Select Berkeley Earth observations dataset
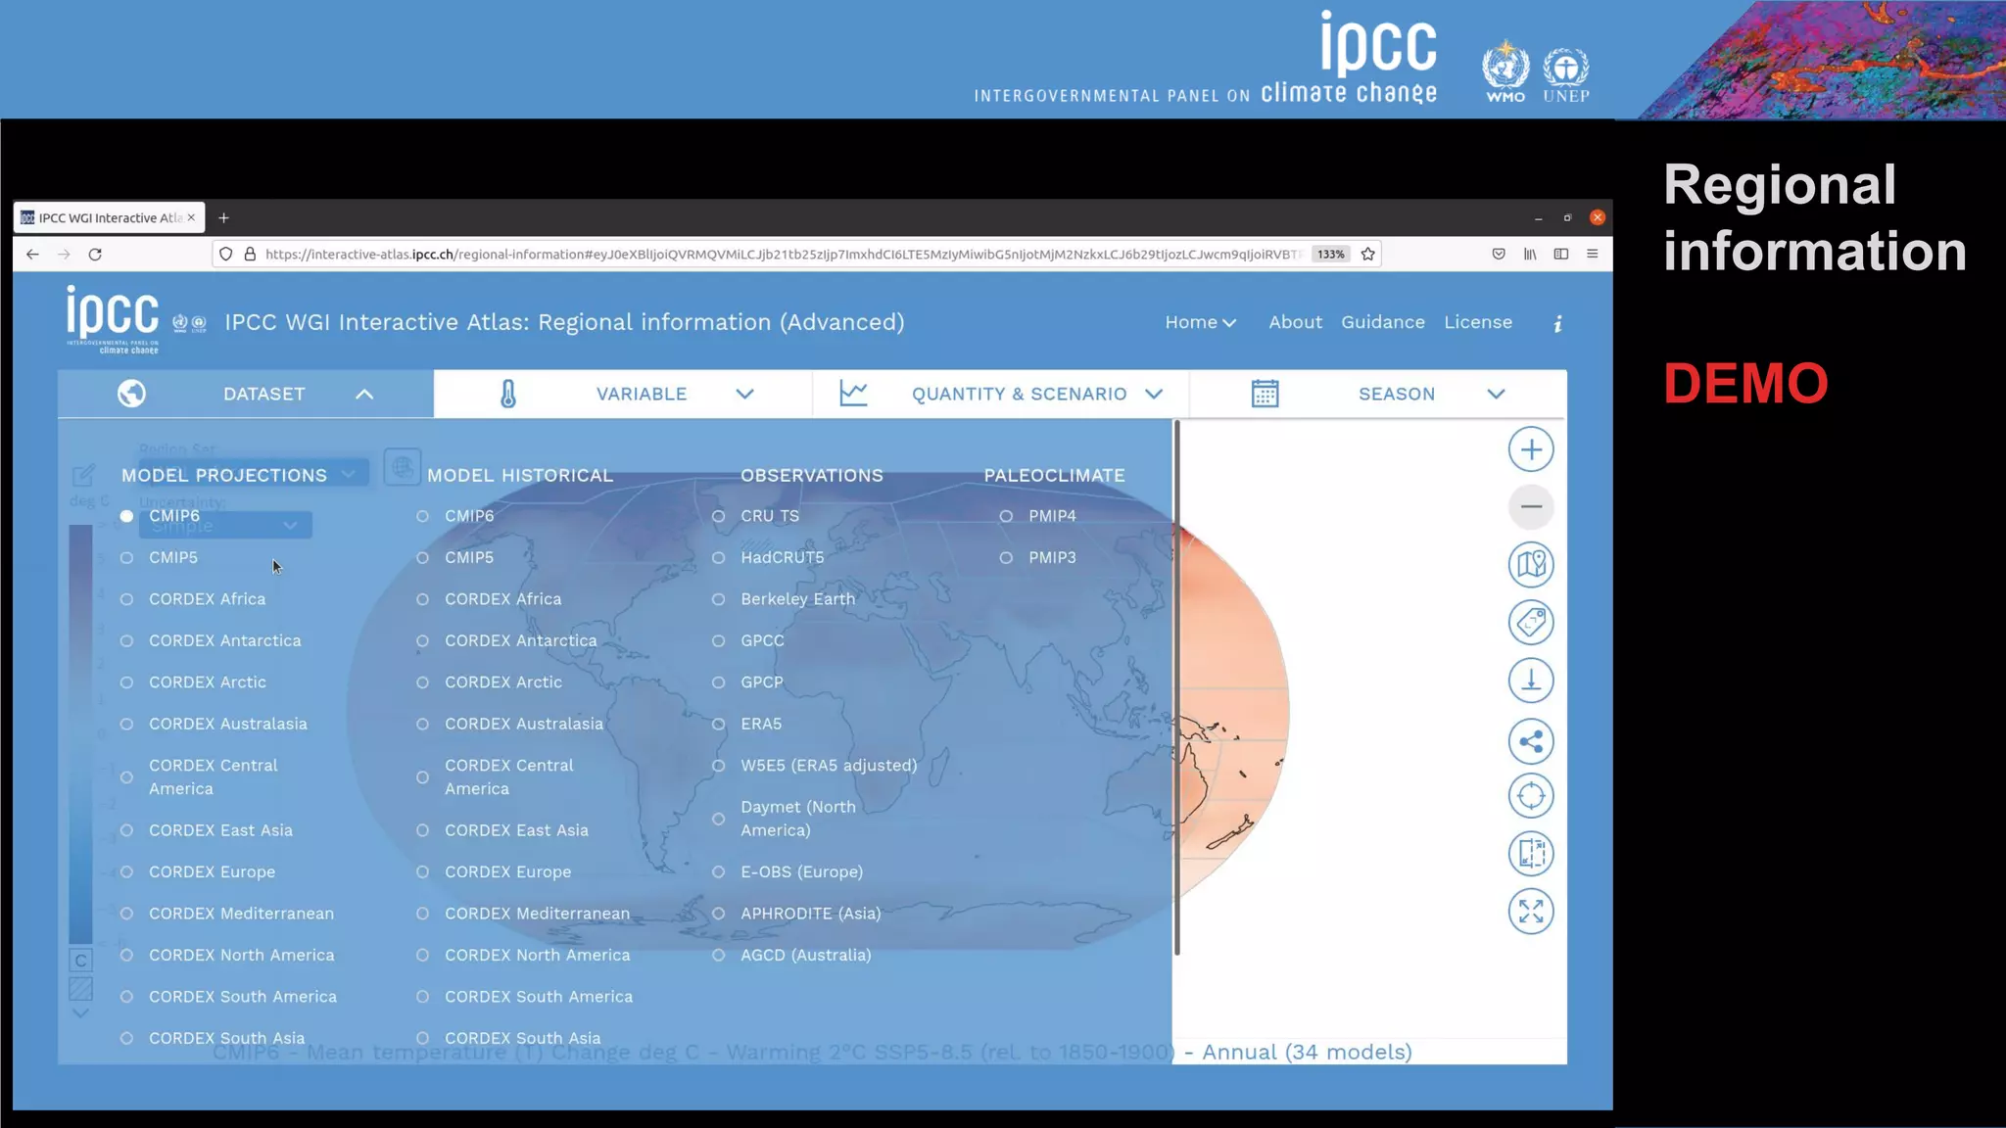The height and width of the screenshot is (1128, 2006). pyautogui.click(x=783, y=599)
